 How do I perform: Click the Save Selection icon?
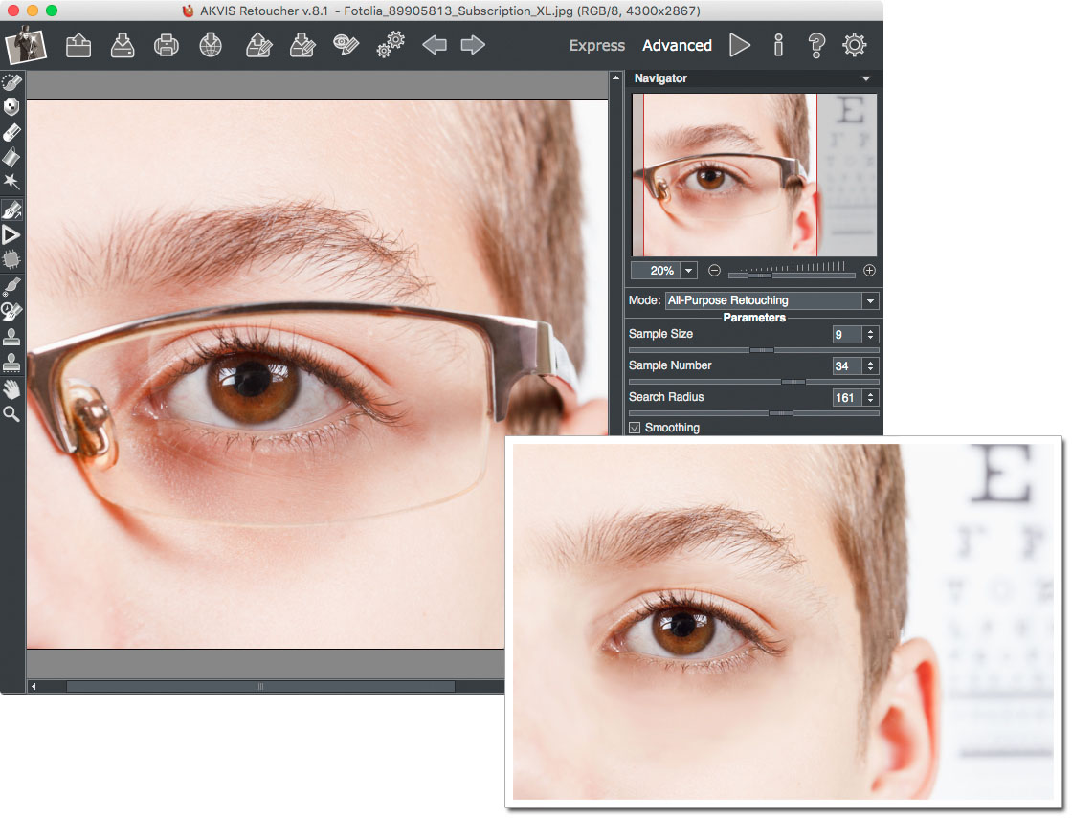[x=302, y=45]
